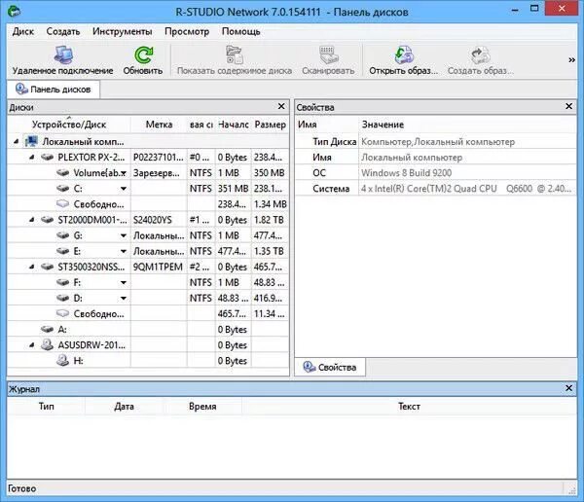
Task: Click the H: optical disc icon
Action: pyautogui.click(x=63, y=360)
